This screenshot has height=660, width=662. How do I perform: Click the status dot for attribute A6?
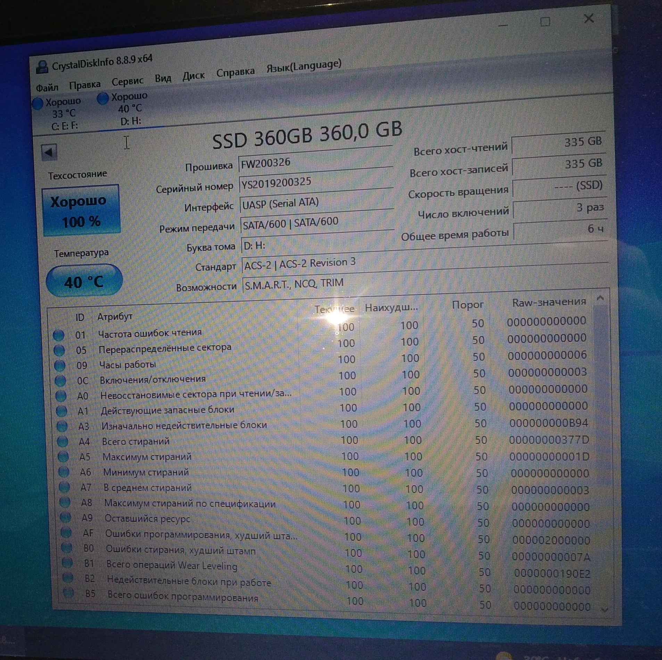pyautogui.click(x=64, y=472)
